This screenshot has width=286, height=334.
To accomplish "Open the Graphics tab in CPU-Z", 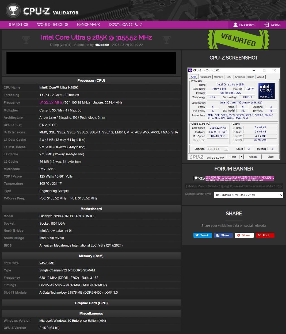I will click(x=240, y=77).
